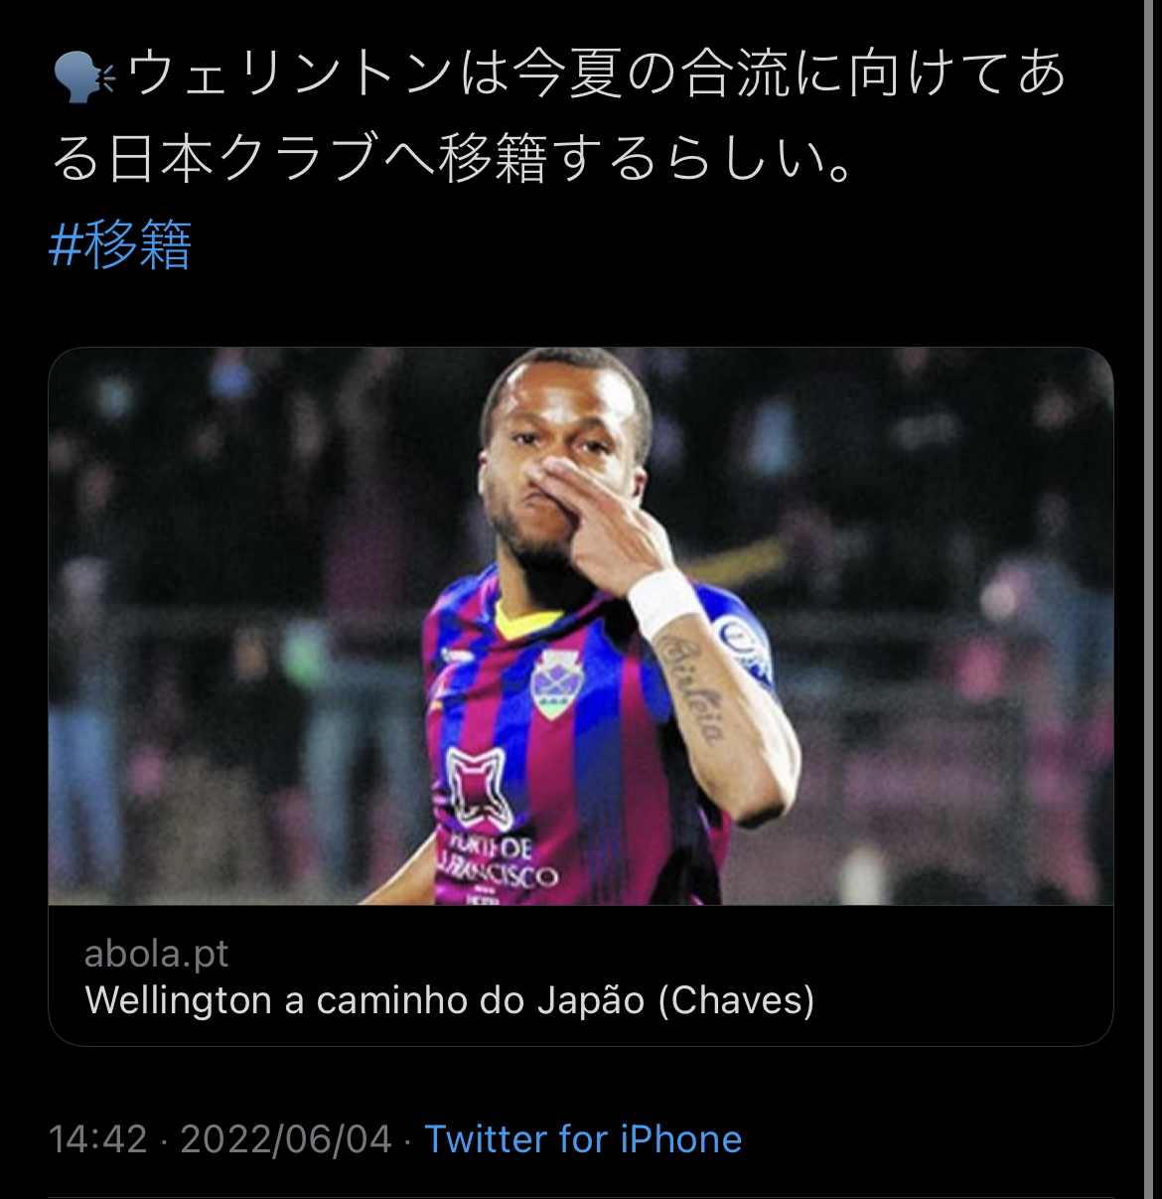Open the Twitter for iPhone source link

click(x=583, y=1138)
